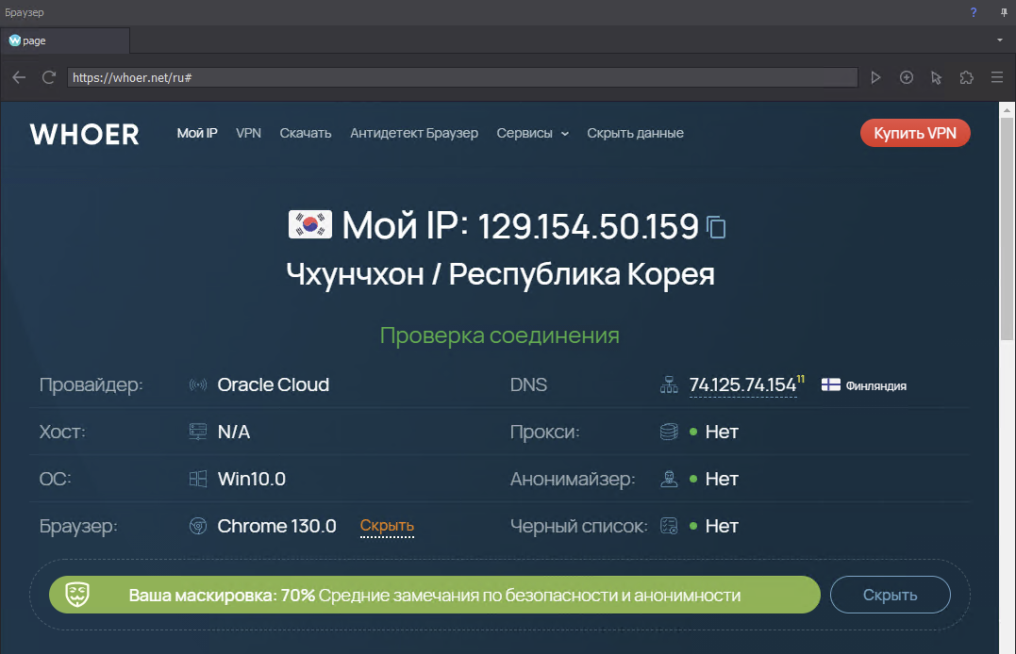Click the proxy database icon
The height and width of the screenshot is (654, 1016).
coord(669,432)
